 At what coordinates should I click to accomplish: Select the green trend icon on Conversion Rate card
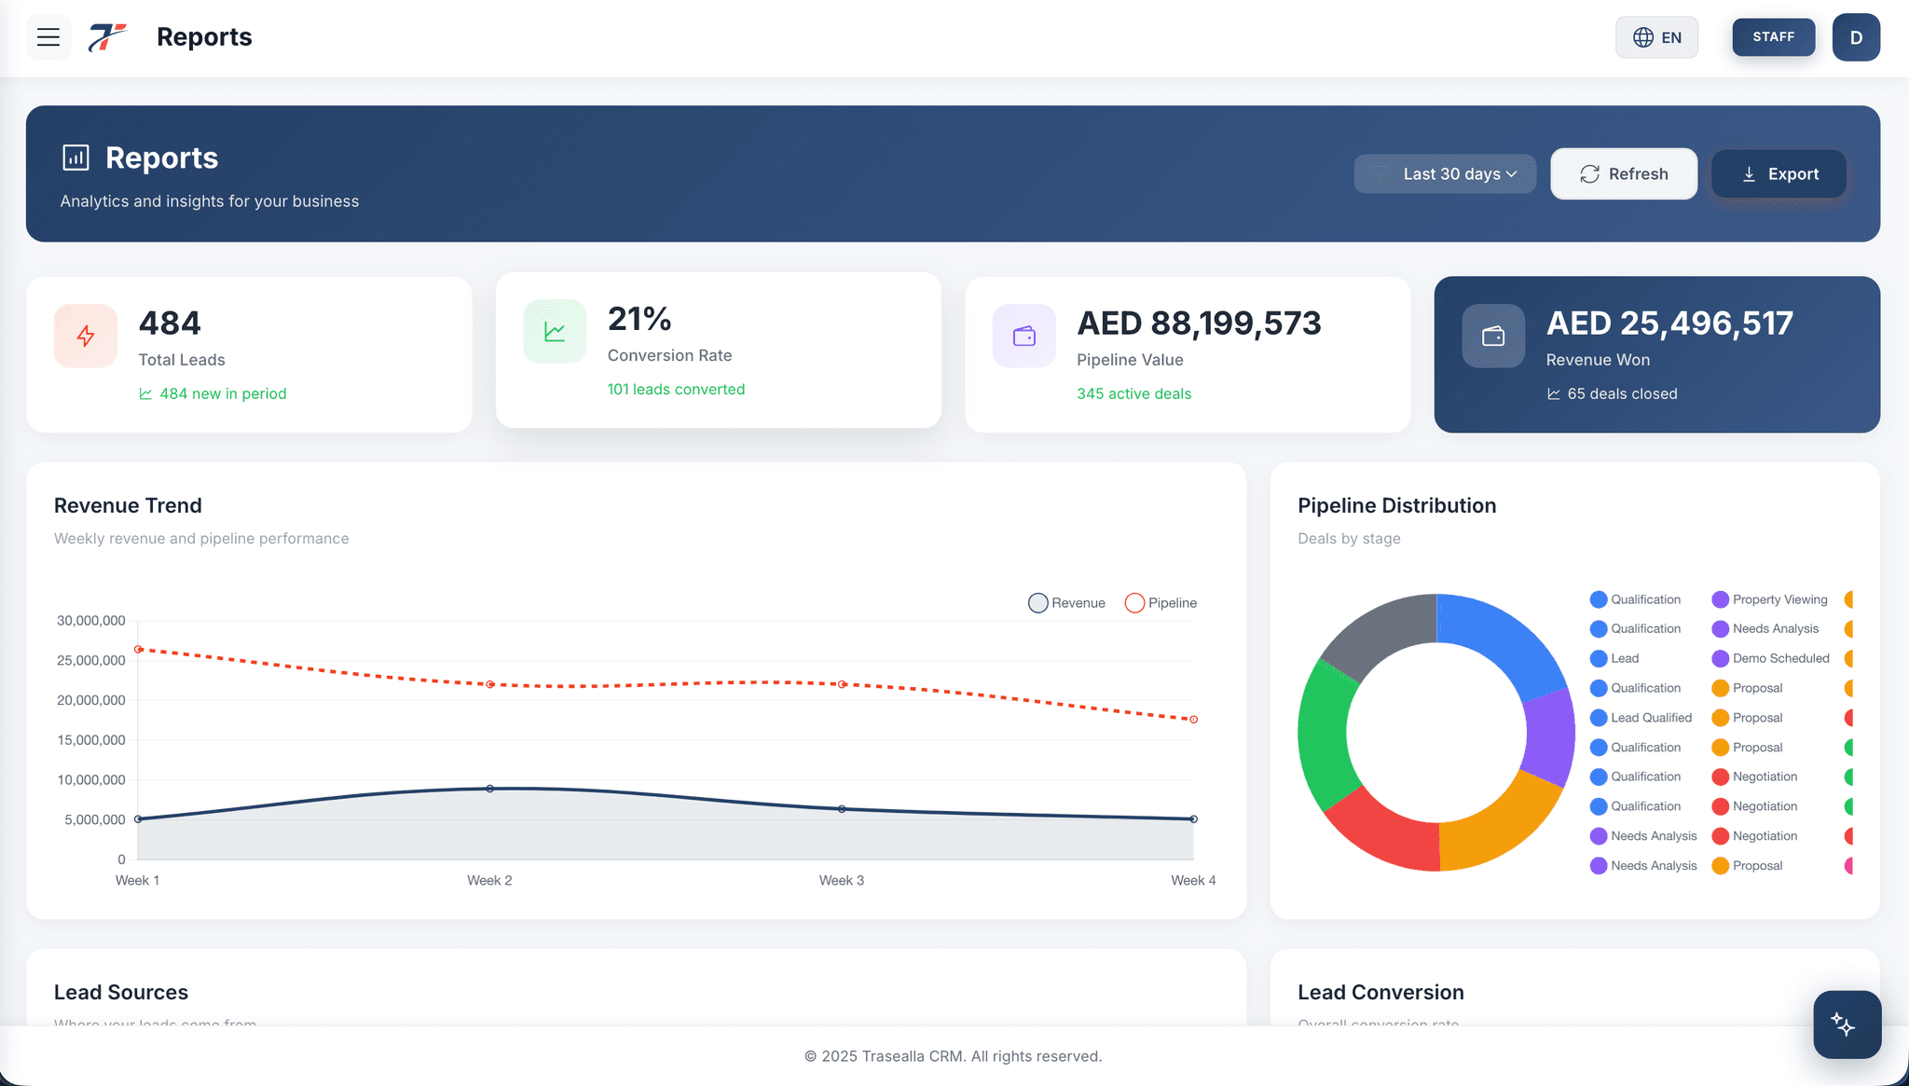[x=554, y=331]
